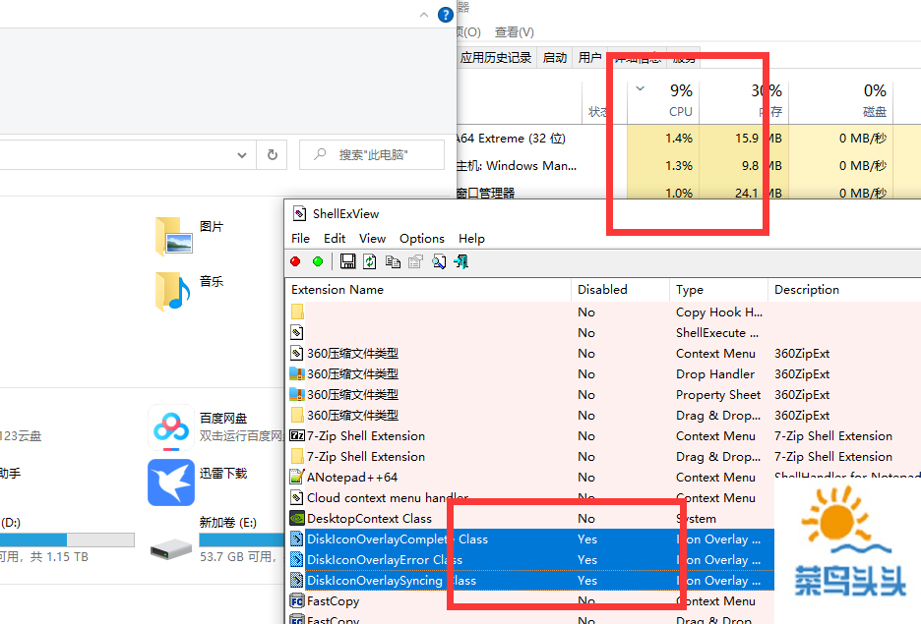The image size is (921, 624).
Task: Click the 双击运行百度网盘 description text
Action: pos(241,435)
